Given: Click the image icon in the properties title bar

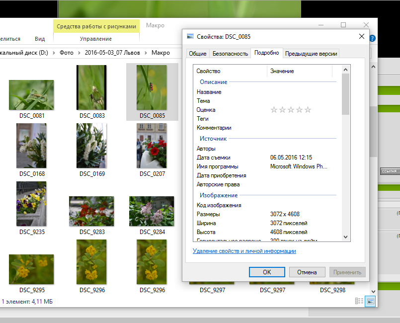Looking at the screenshot, I should 190,36.
